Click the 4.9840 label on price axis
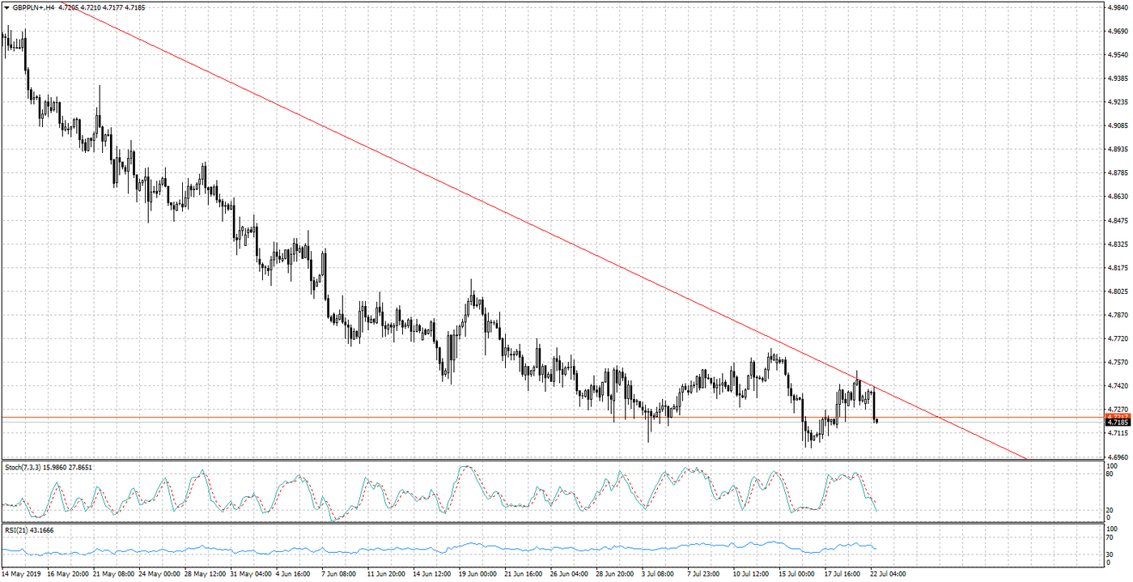Screen dimensions: 1133x582 [1118, 7]
